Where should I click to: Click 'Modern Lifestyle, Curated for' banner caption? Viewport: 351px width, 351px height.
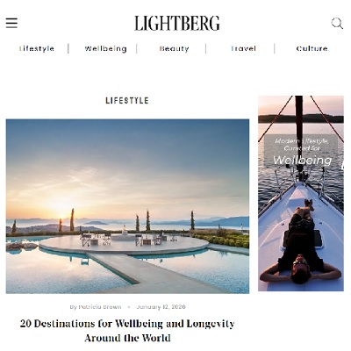point(302,145)
